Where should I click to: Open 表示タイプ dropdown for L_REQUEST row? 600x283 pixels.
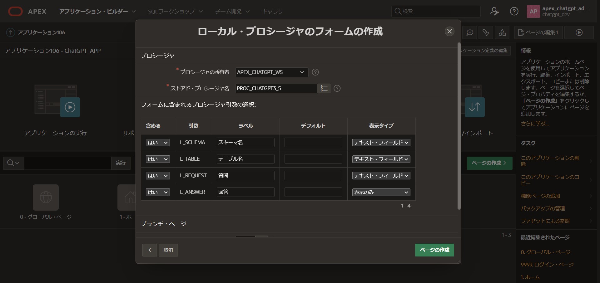(381, 176)
